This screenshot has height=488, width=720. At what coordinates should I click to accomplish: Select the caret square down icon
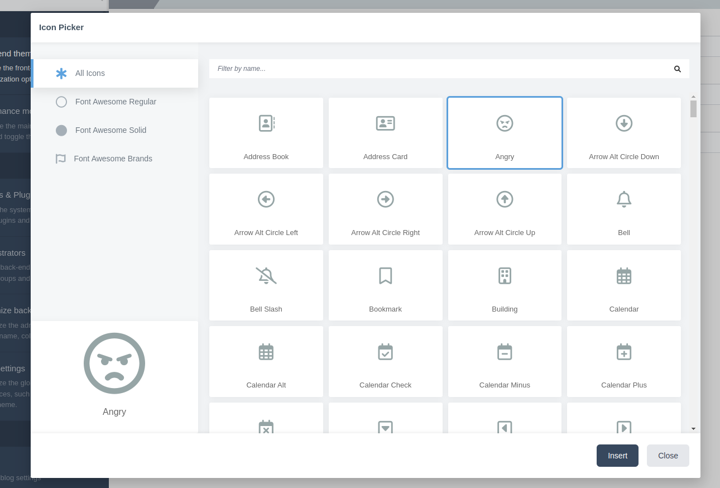tap(386, 418)
